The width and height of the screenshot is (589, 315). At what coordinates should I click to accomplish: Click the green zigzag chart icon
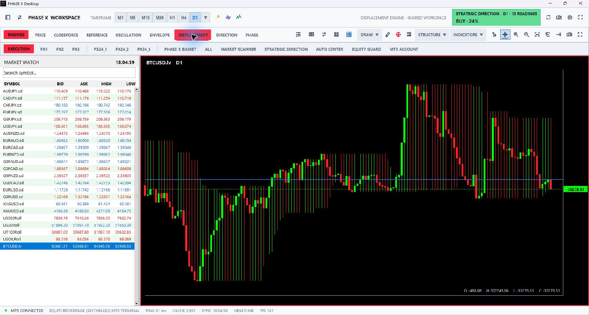coord(239,17)
